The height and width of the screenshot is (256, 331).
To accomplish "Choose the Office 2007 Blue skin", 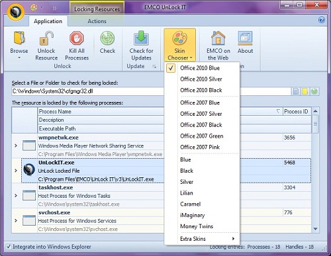I will [x=202, y=103].
